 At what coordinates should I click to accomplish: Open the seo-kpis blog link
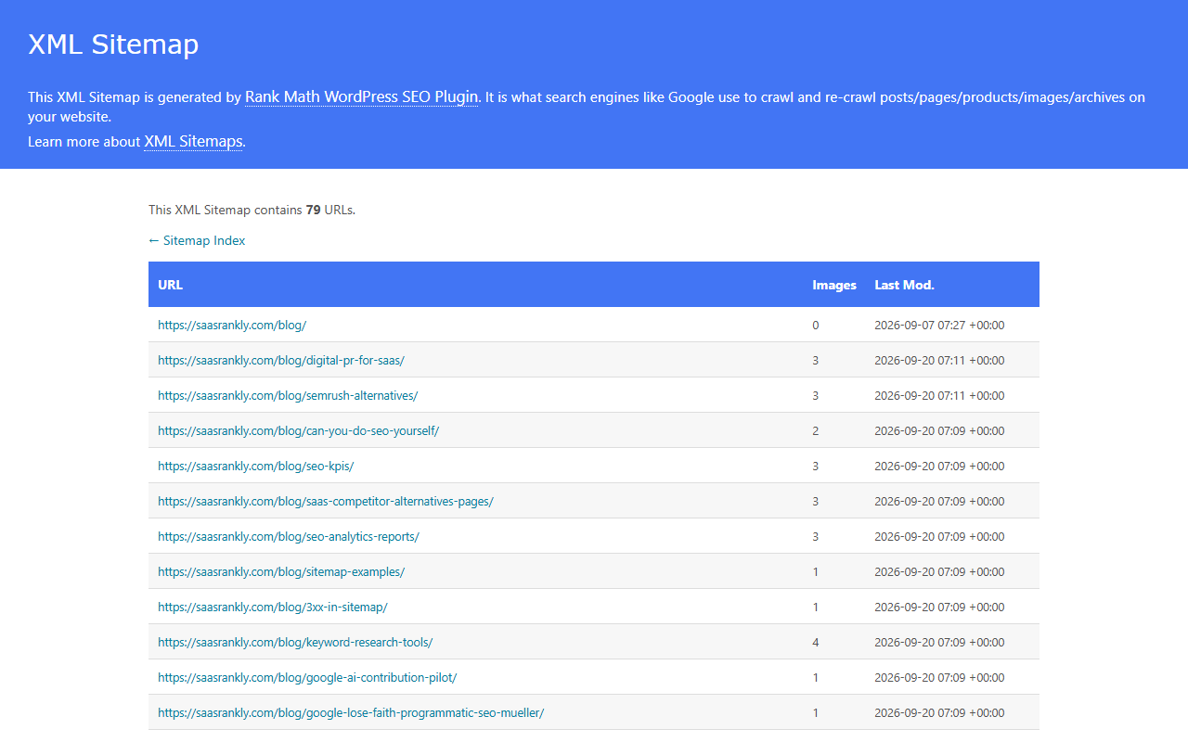255,466
